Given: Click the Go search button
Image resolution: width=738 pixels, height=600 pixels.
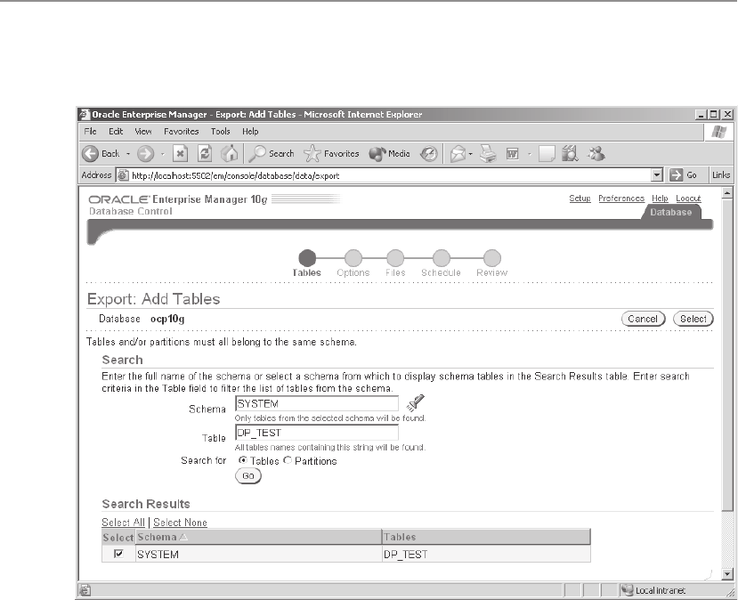Looking at the screenshot, I should click(x=248, y=475).
